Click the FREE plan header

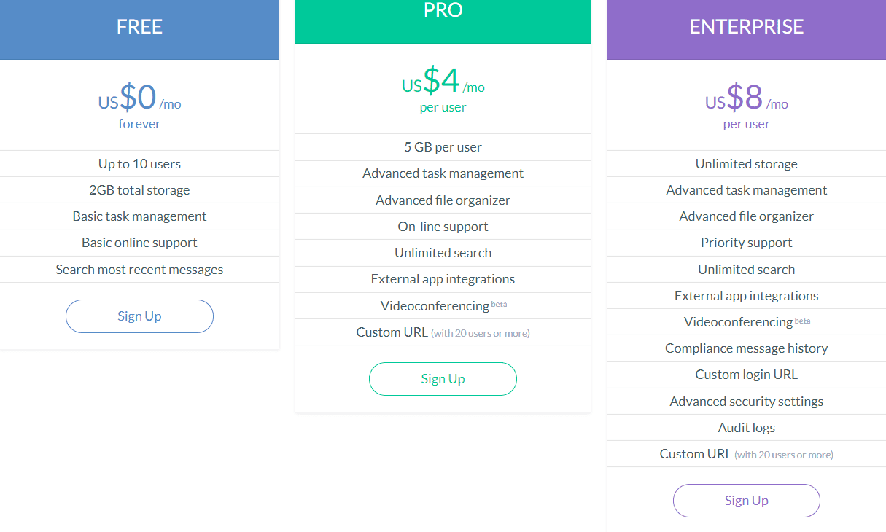(139, 26)
